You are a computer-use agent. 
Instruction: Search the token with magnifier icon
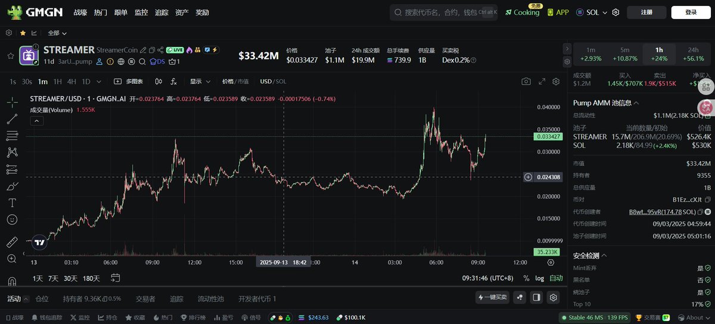point(142,61)
